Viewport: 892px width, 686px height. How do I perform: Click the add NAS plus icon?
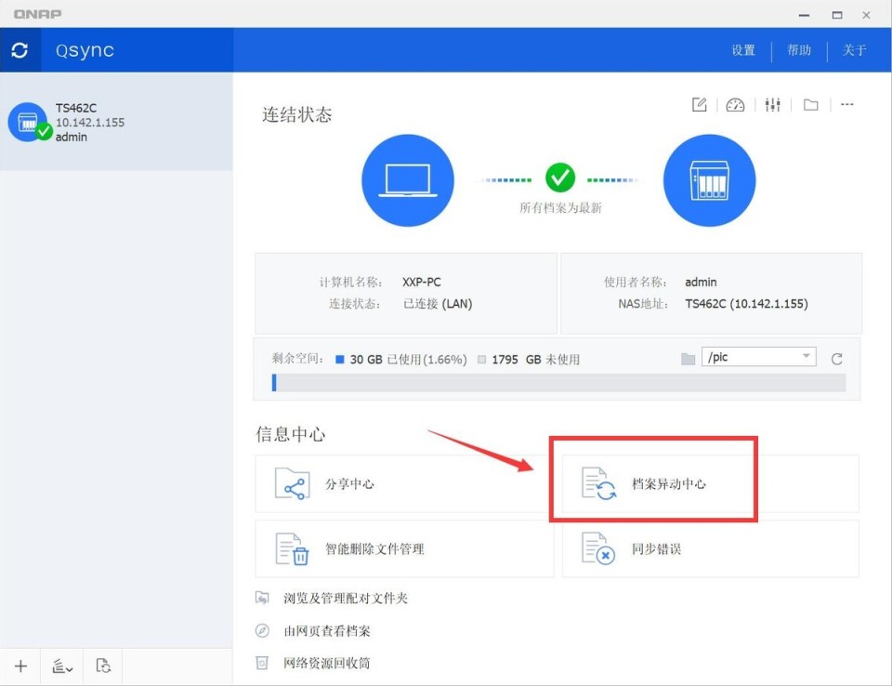click(20, 666)
